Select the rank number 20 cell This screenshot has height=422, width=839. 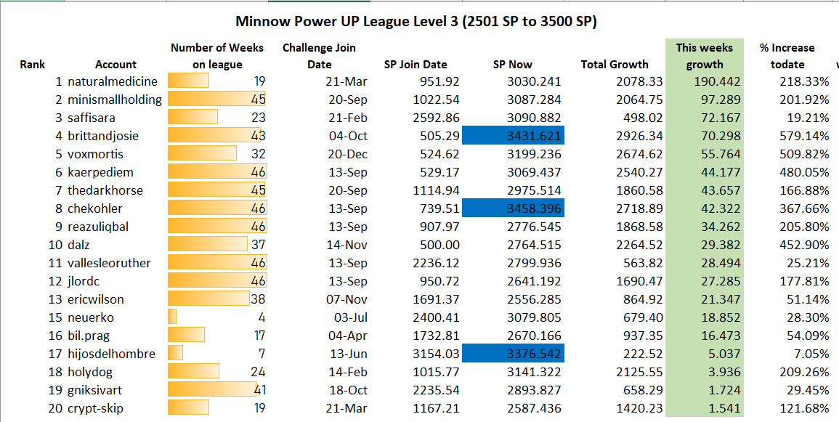click(x=55, y=409)
